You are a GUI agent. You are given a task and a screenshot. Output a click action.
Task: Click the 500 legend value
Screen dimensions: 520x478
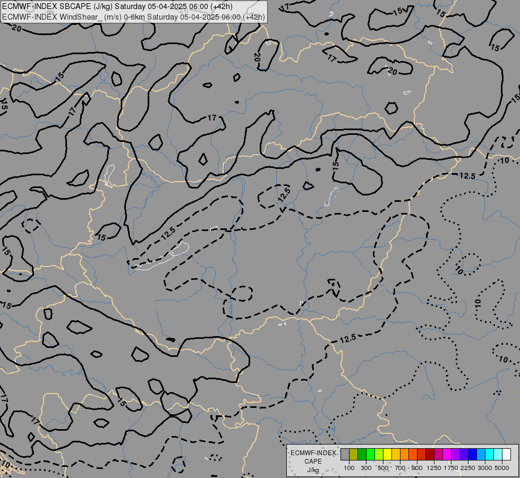coord(383,468)
